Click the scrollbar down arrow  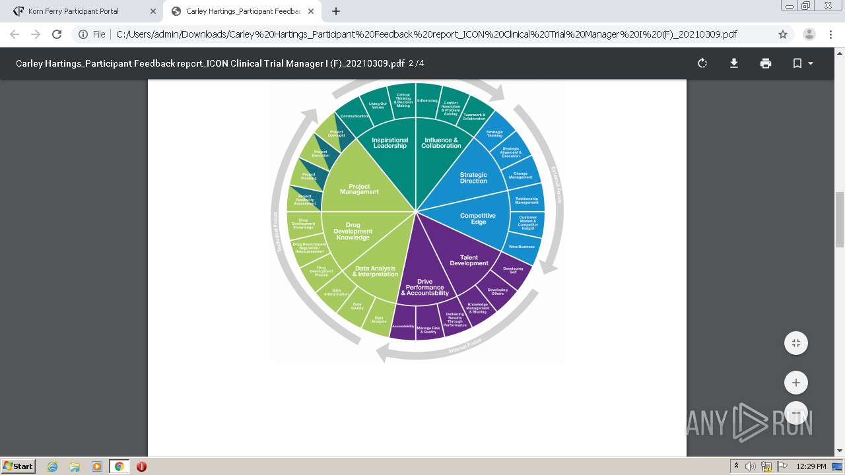click(x=839, y=451)
